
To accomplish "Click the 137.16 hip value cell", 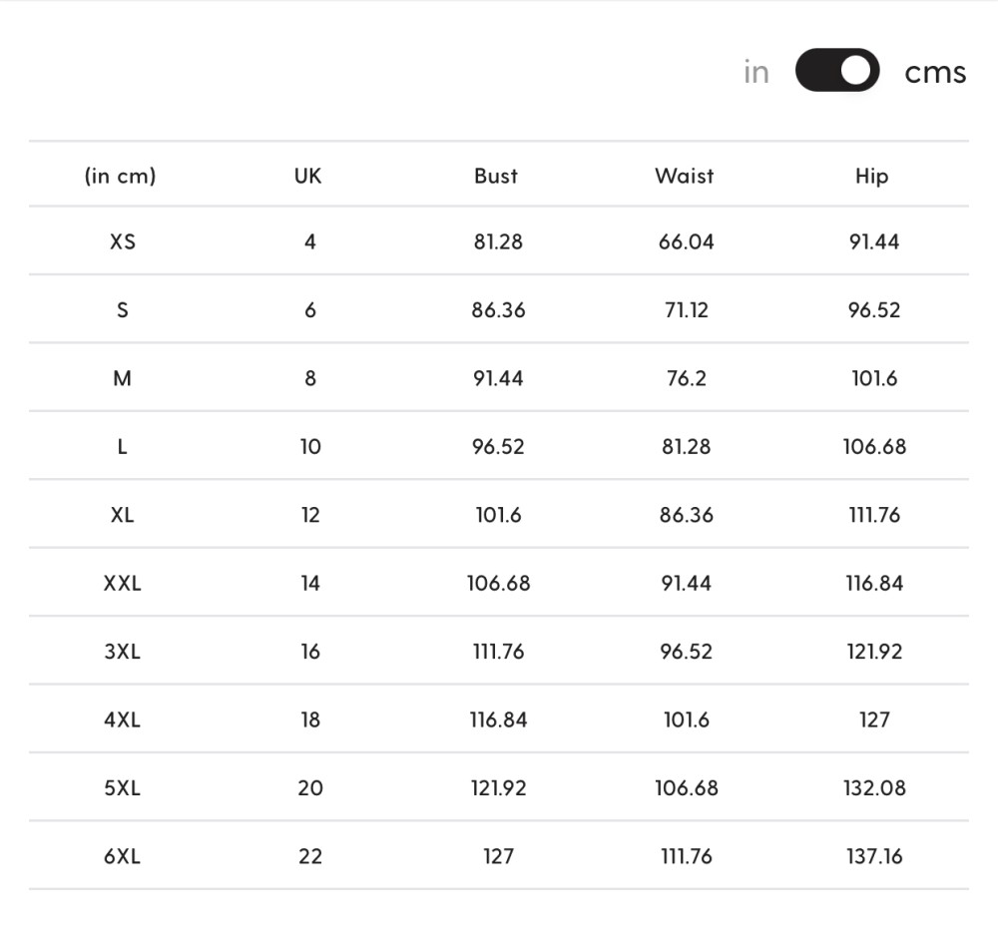I will pos(874,856).
